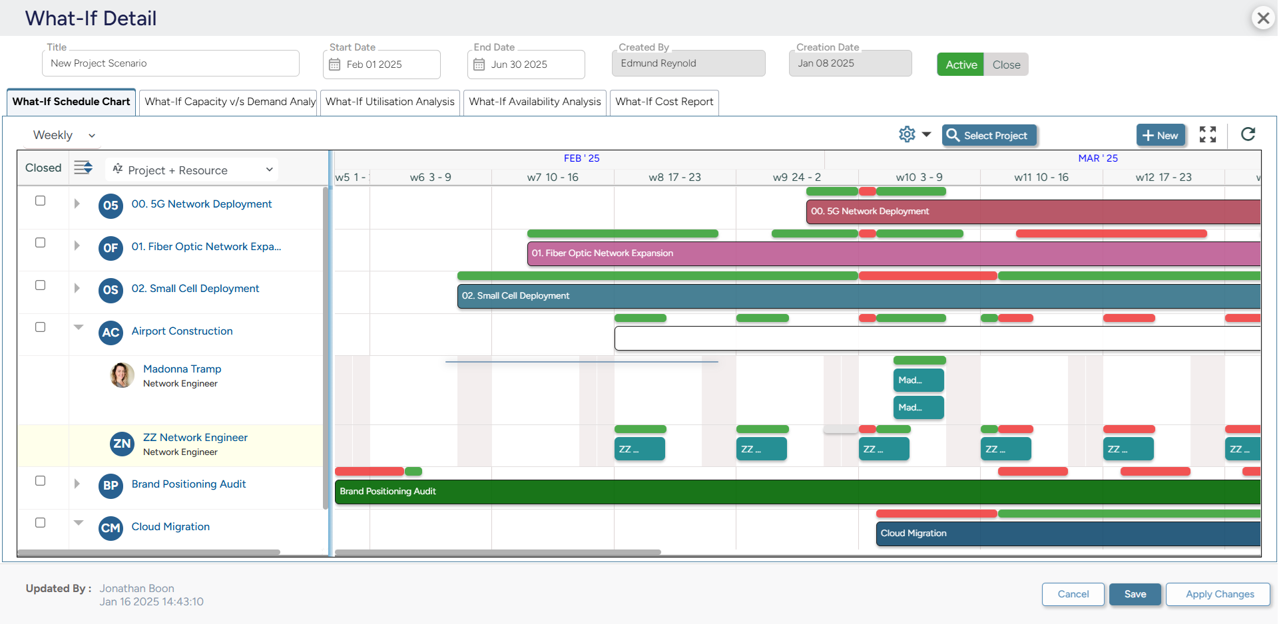Set the scenario status to Close
The height and width of the screenshot is (624, 1279).
click(1007, 65)
